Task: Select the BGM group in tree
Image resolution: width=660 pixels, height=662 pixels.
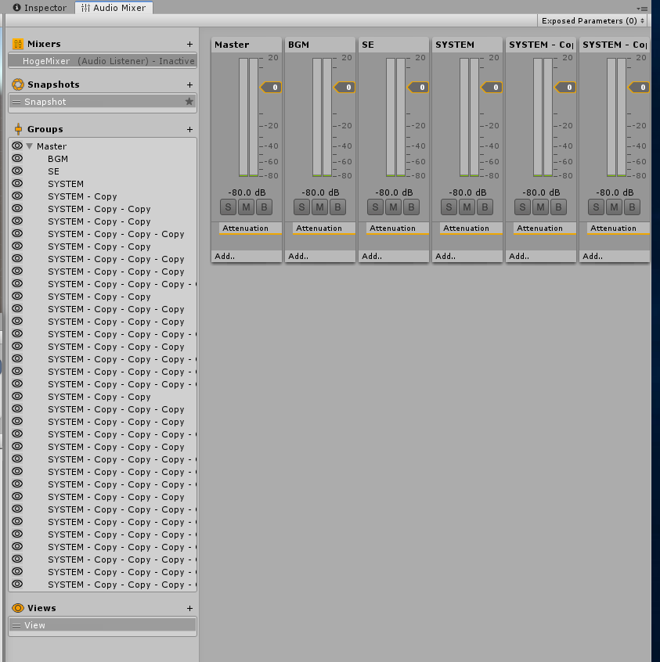Action: [58, 159]
